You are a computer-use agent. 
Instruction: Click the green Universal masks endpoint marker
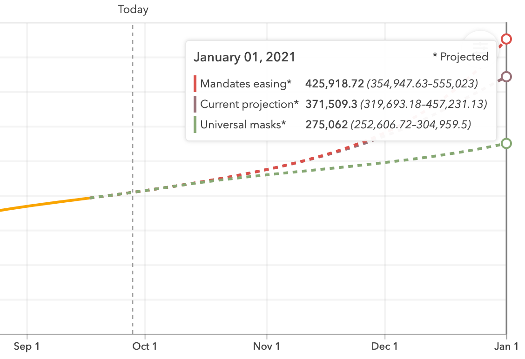point(506,143)
